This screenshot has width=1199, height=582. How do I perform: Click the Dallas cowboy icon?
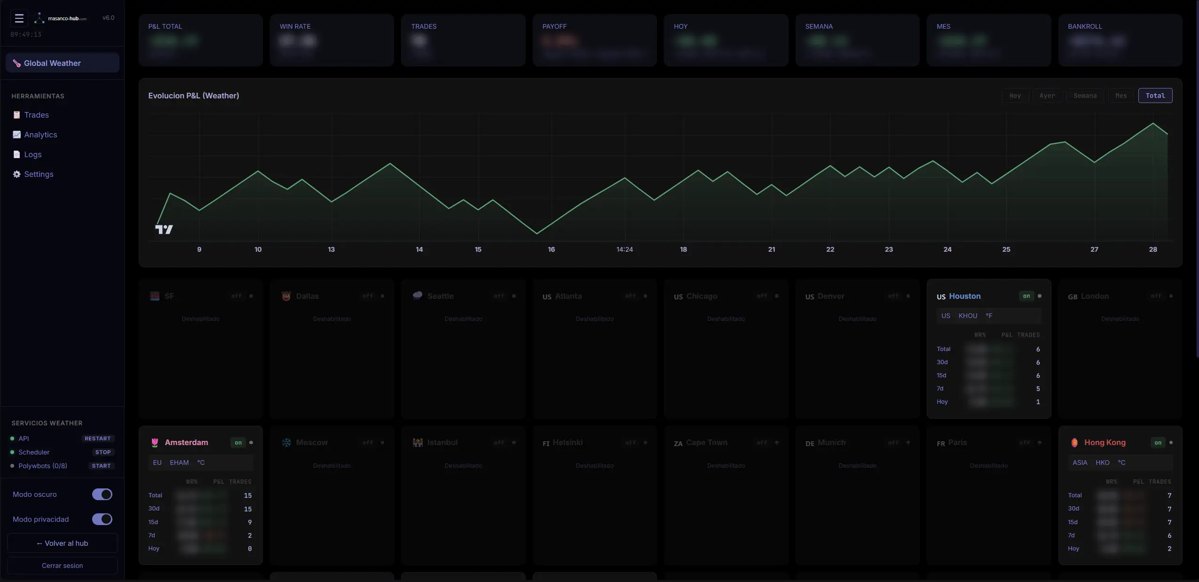pyautogui.click(x=286, y=296)
